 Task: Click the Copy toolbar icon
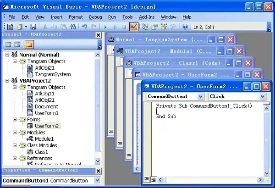[54, 27]
